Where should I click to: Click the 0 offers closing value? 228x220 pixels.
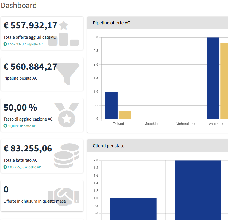click(6, 190)
